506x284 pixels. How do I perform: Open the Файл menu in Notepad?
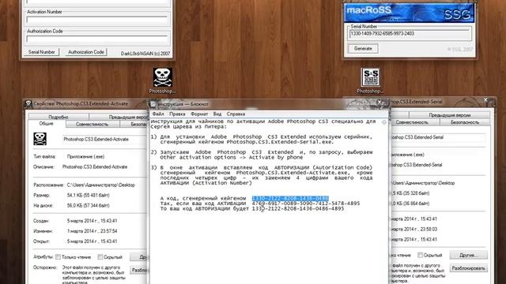(158, 114)
